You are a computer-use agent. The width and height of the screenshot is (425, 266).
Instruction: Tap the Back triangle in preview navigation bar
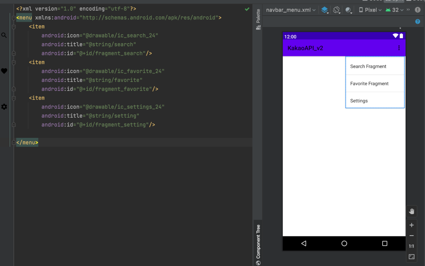click(x=304, y=244)
